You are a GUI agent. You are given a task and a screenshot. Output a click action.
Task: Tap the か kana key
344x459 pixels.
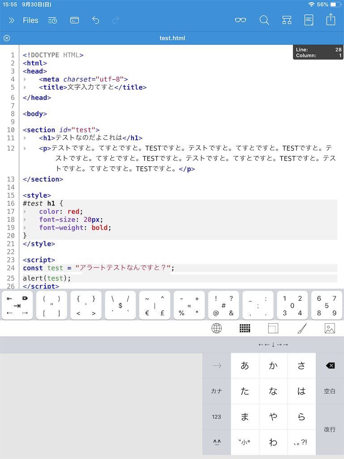coord(273,366)
